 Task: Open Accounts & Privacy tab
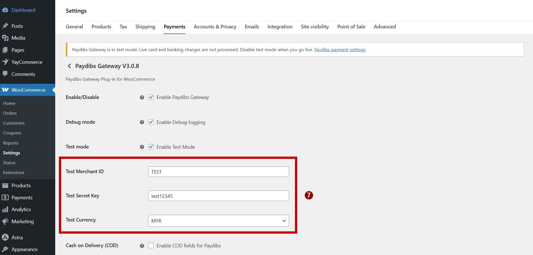[215, 27]
